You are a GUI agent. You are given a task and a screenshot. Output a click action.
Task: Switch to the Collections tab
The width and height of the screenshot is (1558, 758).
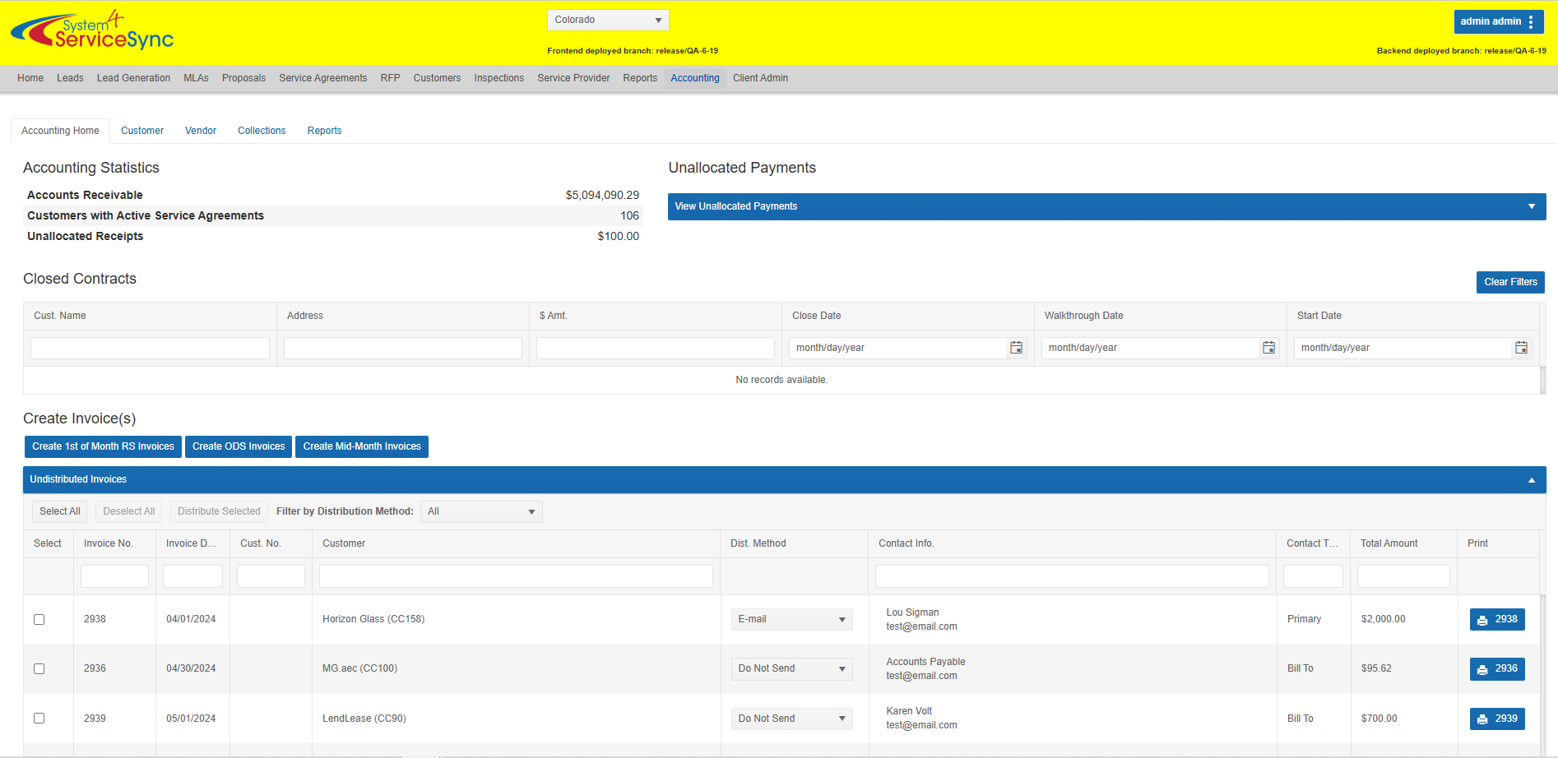coord(262,131)
